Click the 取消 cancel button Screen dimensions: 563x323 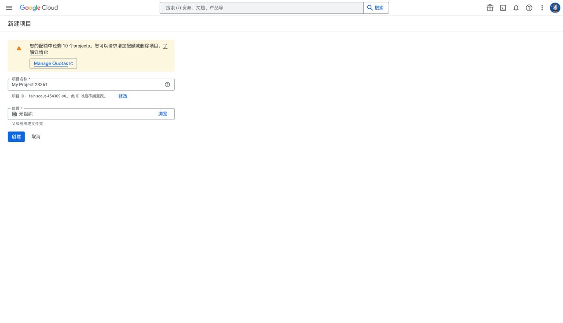click(36, 137)
